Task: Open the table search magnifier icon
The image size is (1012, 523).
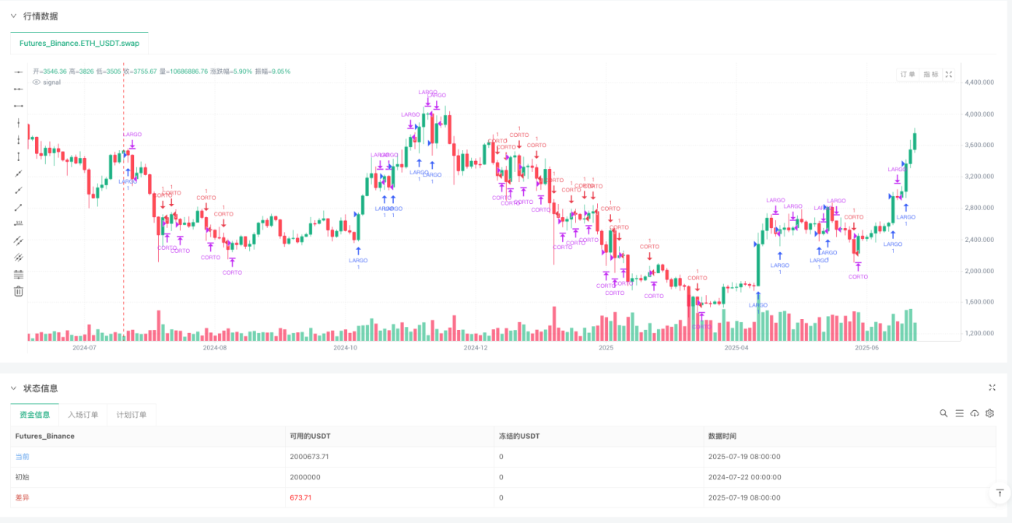Action: (943, 413)
